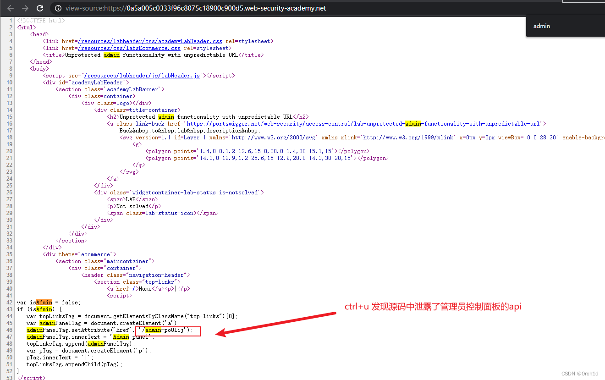Open the labHeader.js script link
The height and width of the screenshot is (380, 605).
tap(142, 76)
